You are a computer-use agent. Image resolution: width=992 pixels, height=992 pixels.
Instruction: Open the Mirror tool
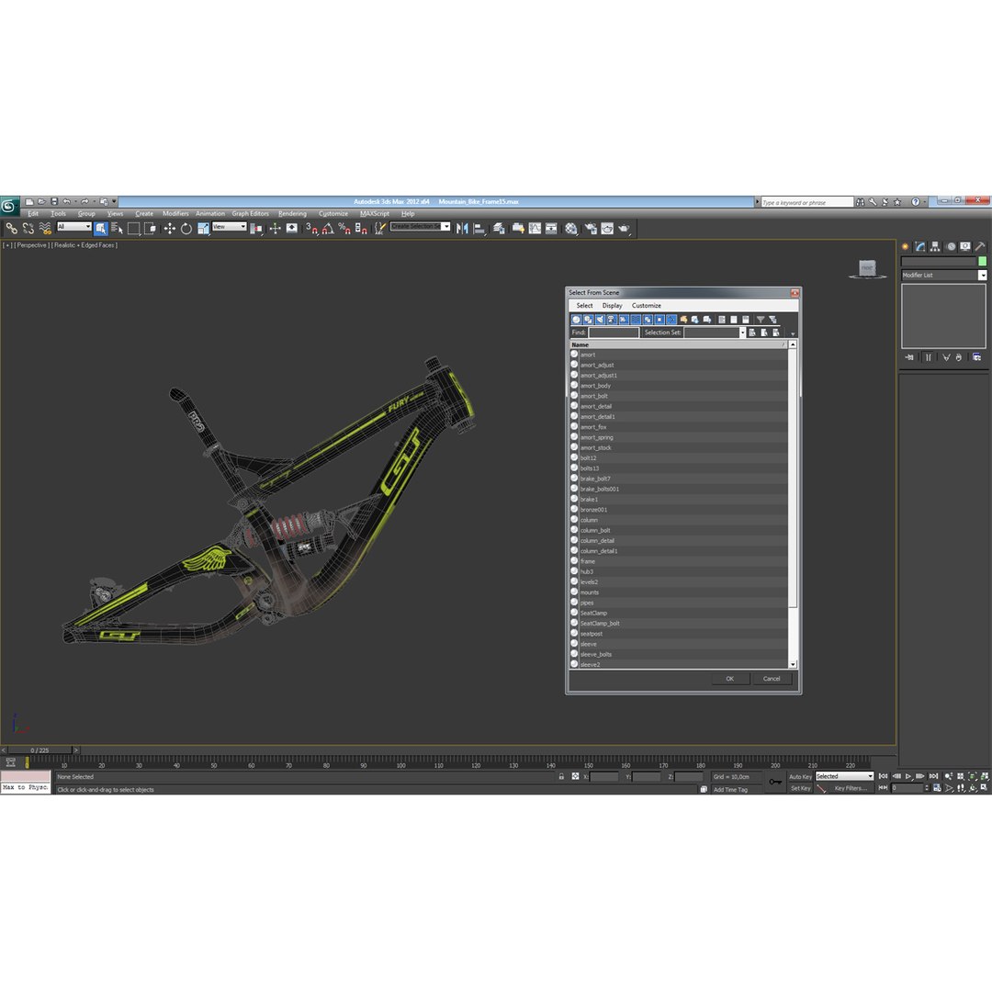462,229
